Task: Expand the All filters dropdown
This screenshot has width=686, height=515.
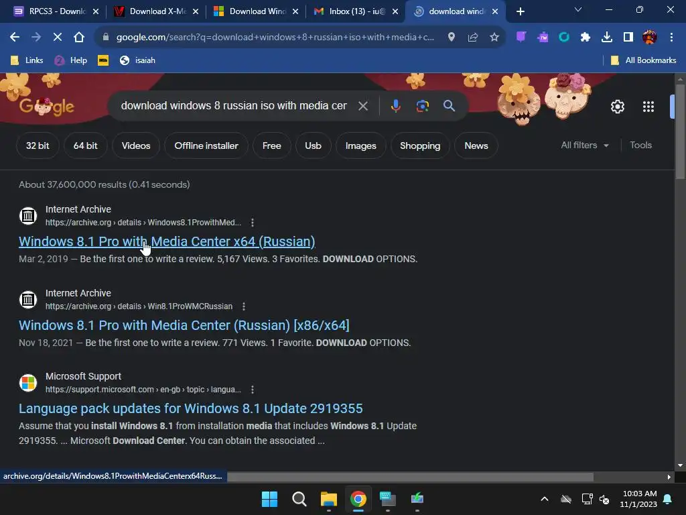Action: [584, 146]
